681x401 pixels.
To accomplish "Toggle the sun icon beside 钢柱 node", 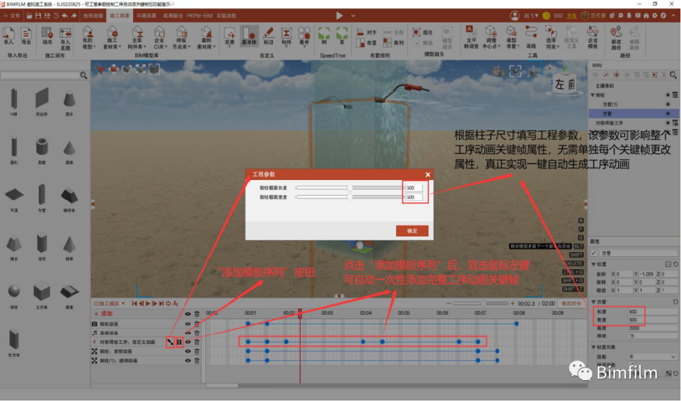I will [668, 95].
